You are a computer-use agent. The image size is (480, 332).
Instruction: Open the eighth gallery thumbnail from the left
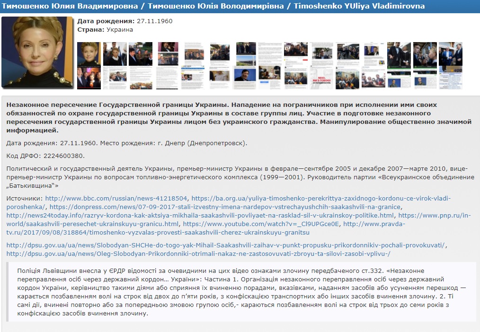[271, 65]
